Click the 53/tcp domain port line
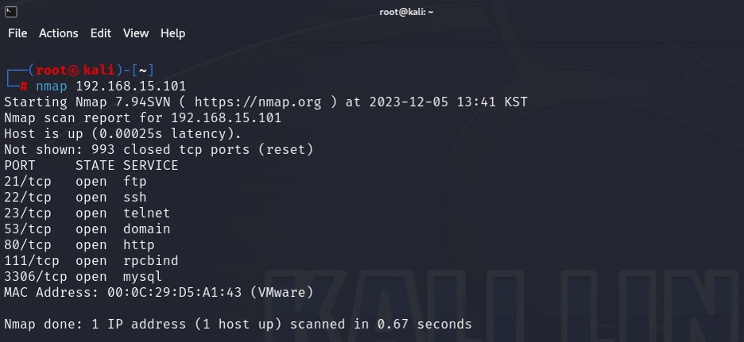The image size is (744, 342). [x=87, y=229]
